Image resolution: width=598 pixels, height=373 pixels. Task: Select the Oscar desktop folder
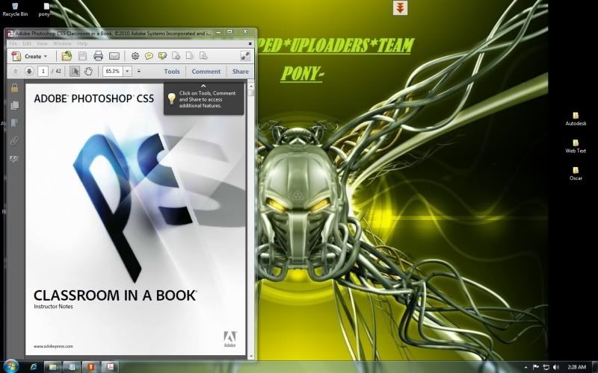coord(576,174)
